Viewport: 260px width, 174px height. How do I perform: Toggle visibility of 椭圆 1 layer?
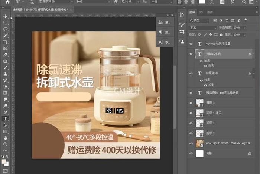(x=191, y=102)
